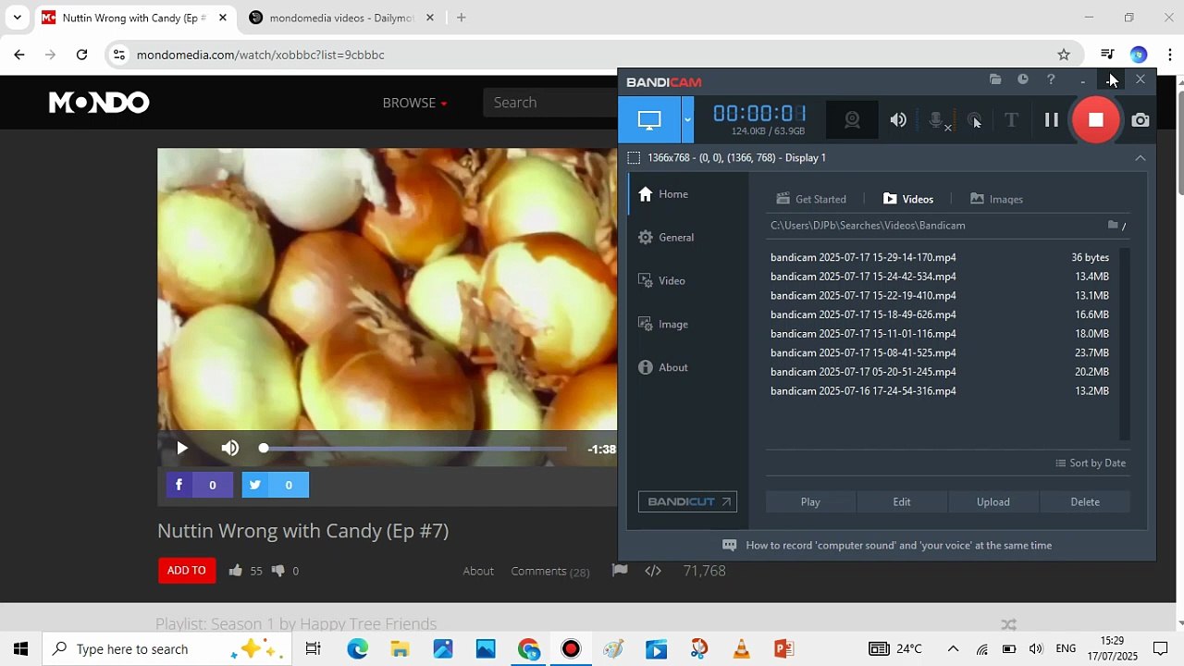The width and height of the screenshot is (1184, 666).
Task: Toggle Bandicam text overlay T icon
Action: 1011,119
